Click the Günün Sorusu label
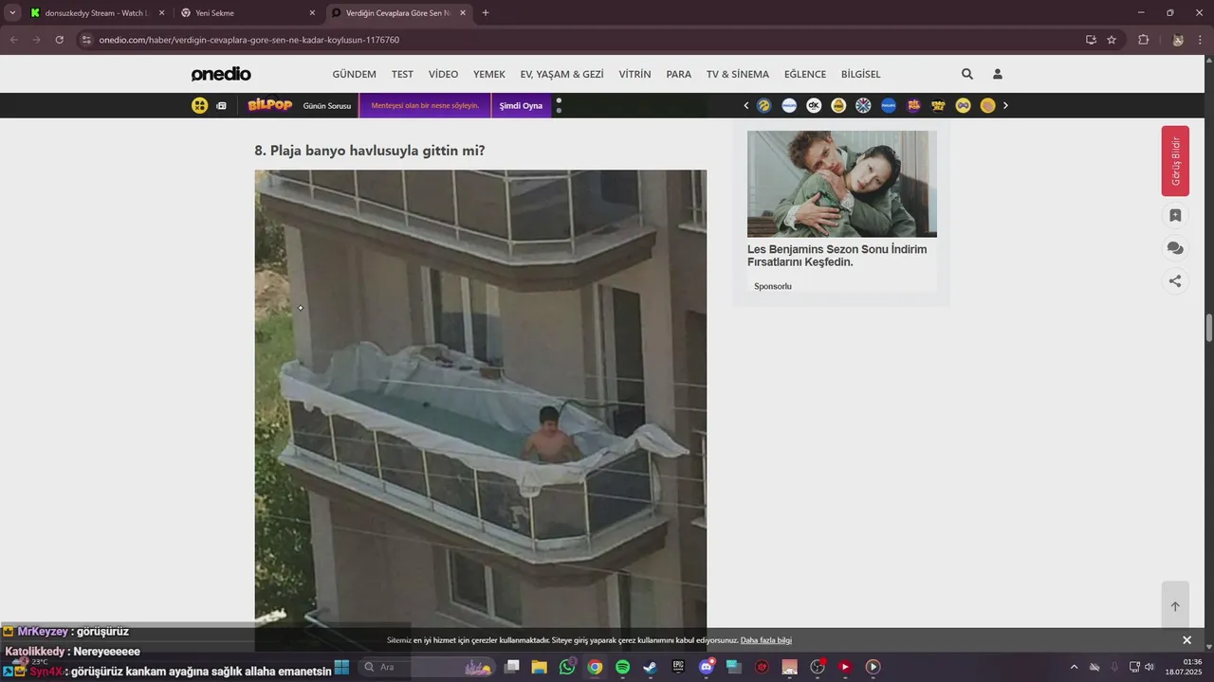1214x682 pixels. coord(327,106)
